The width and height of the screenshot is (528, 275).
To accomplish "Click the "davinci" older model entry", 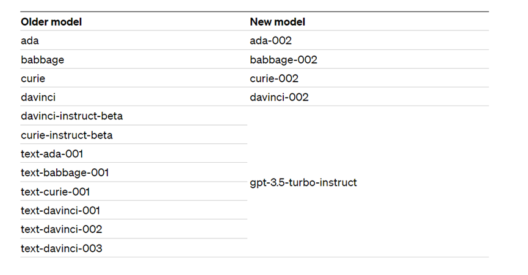I will [38, 98].
